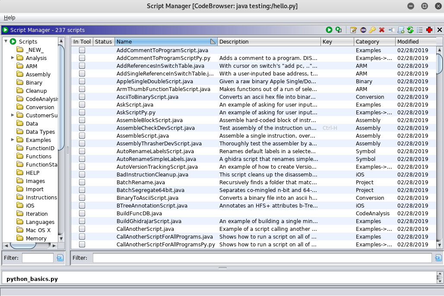Expand the Analysis folder in the tree
Image resolution: width=444 pixels, height=296 pixels.
coord(13,58)
